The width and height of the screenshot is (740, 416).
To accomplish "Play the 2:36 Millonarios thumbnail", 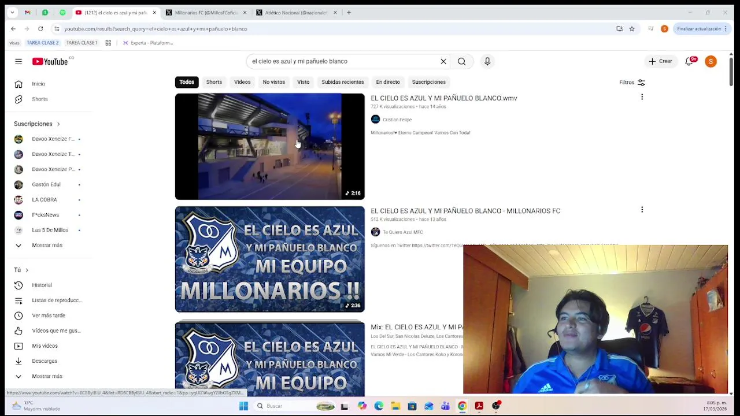I will tap(270, 259).
